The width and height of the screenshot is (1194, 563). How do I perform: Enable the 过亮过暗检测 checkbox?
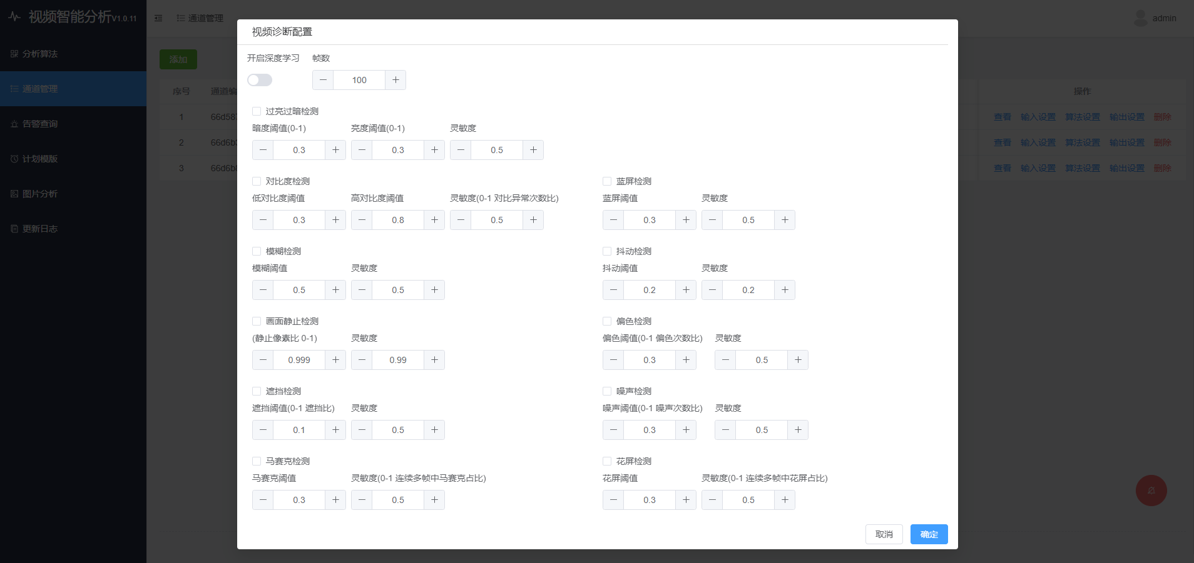(257, 111)
